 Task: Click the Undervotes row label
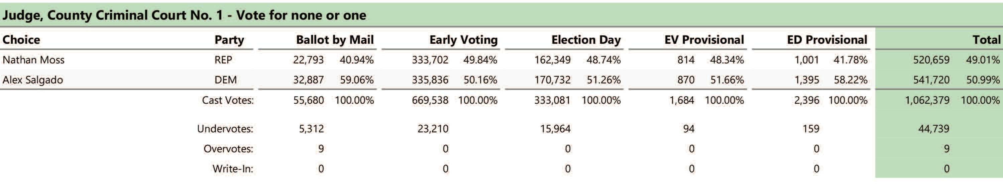(x=225, y=128)
